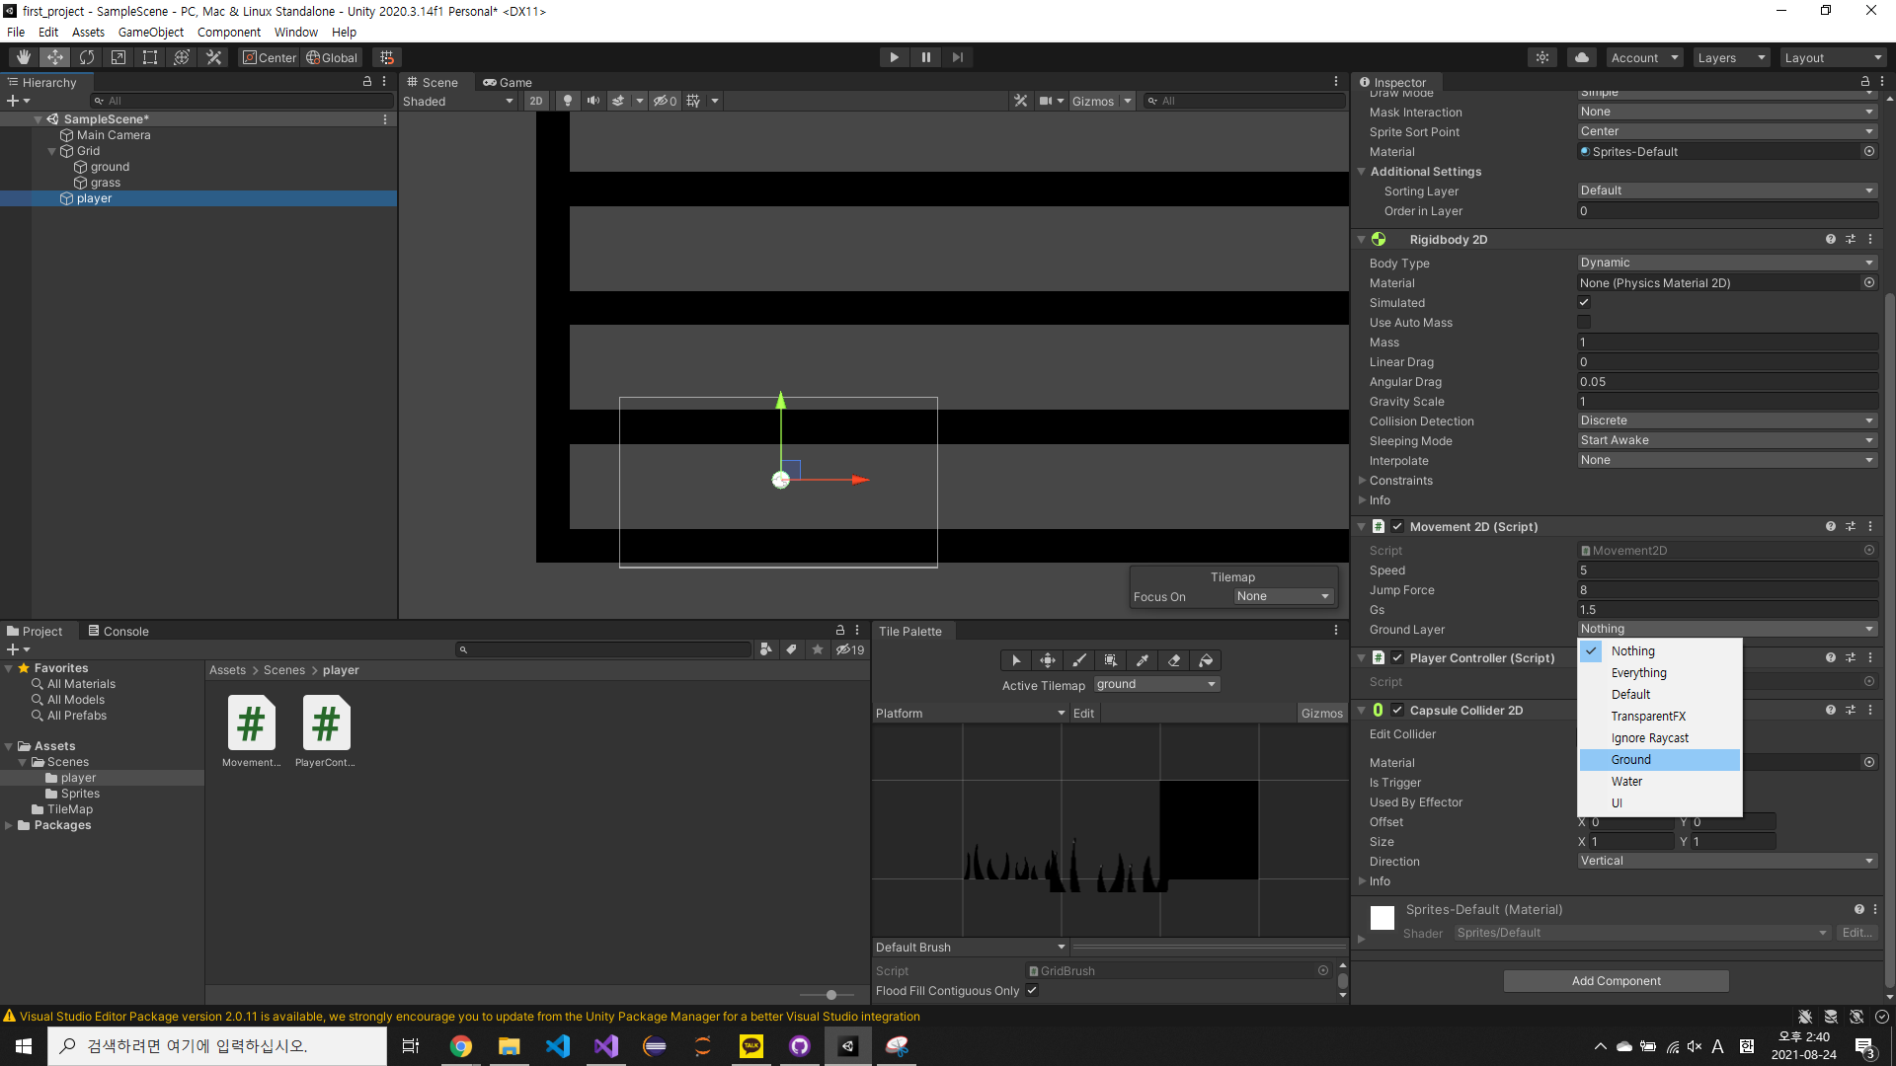Viewport: 1896px width, 1066px height.
Task: Toggle scene audio speaker icon
Action: point(593,101)
